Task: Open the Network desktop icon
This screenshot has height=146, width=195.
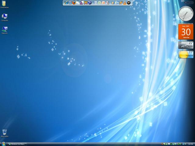Action: 5,30
